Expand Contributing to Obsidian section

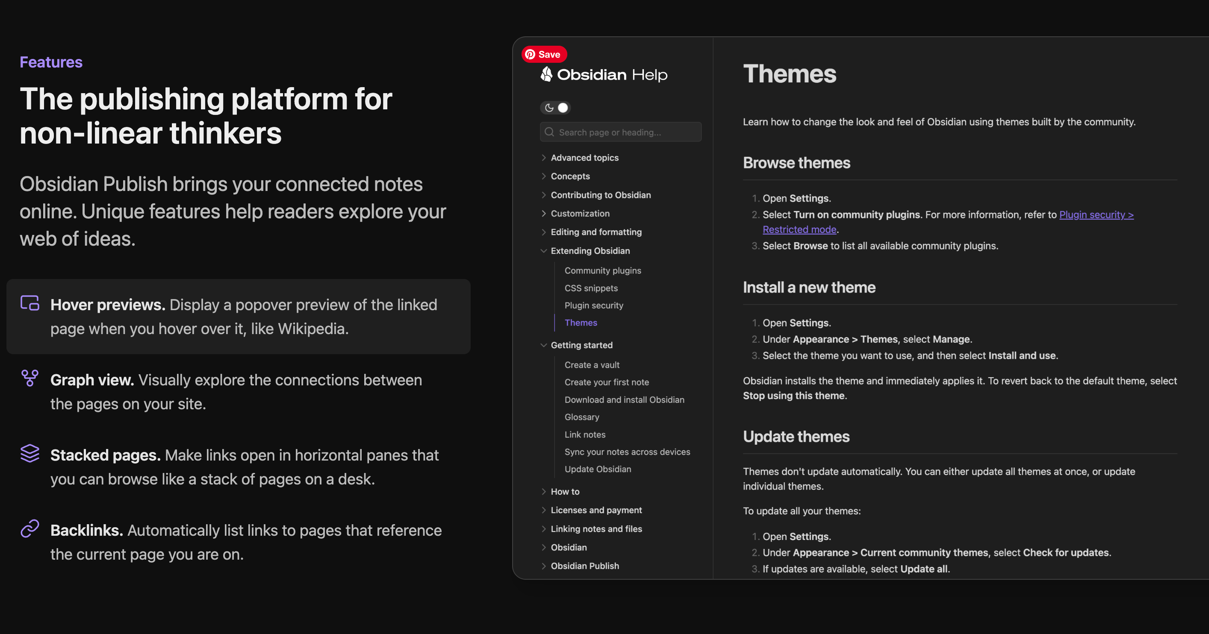point(596,195)
